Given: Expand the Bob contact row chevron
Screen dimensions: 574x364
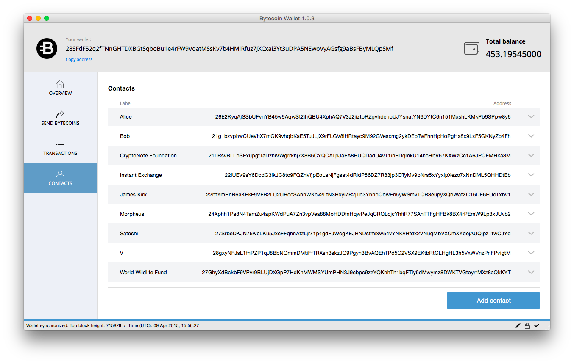Looking at the screenshot, I should click(x=531, y=136).
